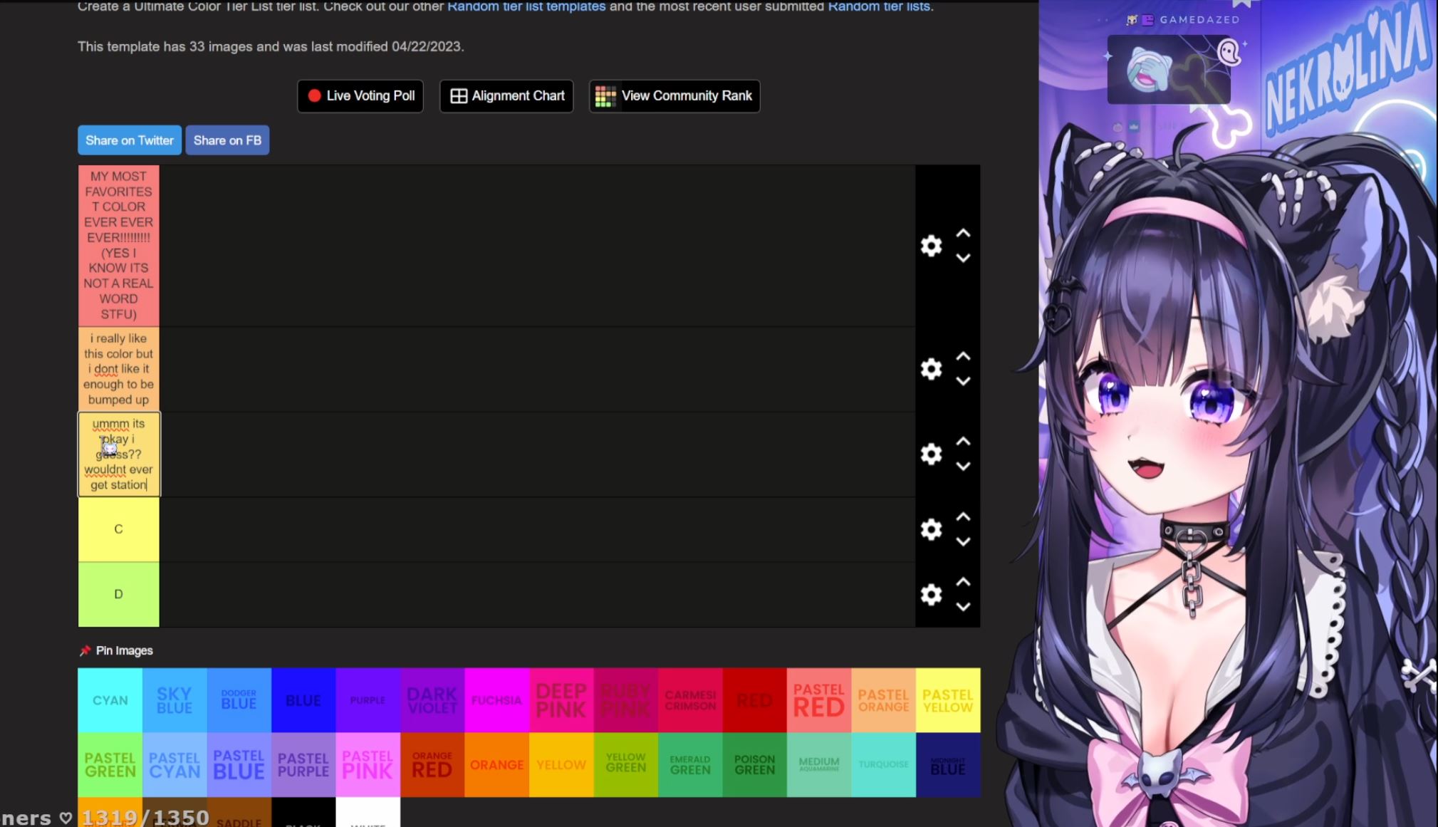Move the D tier row up with the chevron
This screenshot has width=1438, height=827.
pos(963,582)
